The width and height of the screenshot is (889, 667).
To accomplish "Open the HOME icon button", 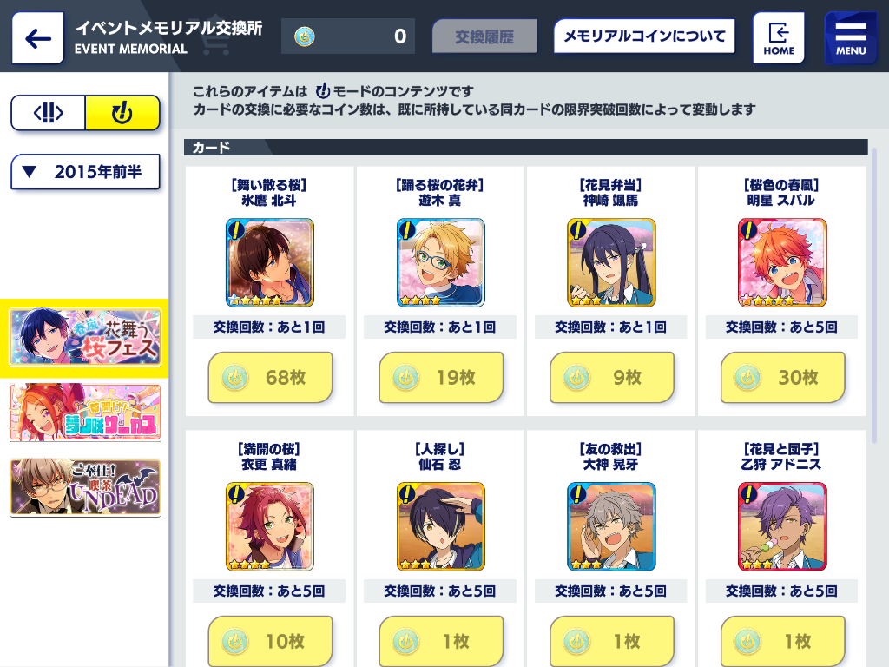I will click(779, 38).
